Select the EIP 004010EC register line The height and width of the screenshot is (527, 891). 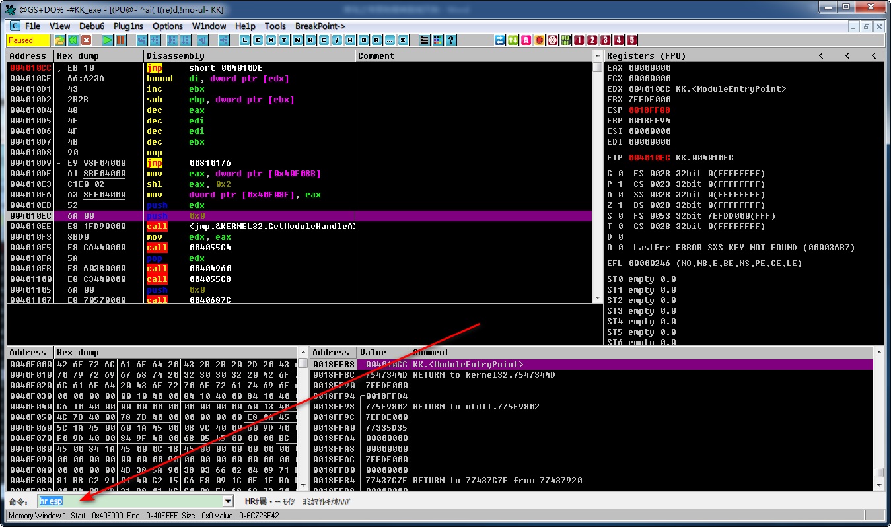coord(670,158)
